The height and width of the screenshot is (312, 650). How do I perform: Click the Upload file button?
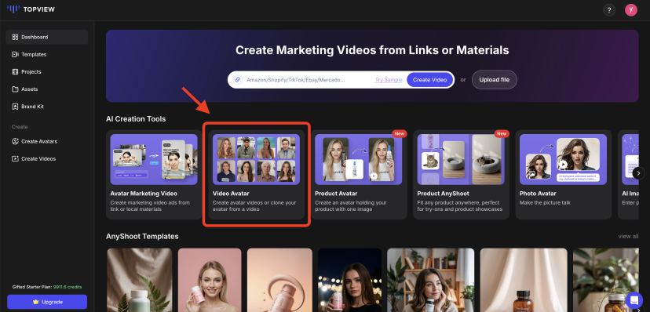pos(494,79)
